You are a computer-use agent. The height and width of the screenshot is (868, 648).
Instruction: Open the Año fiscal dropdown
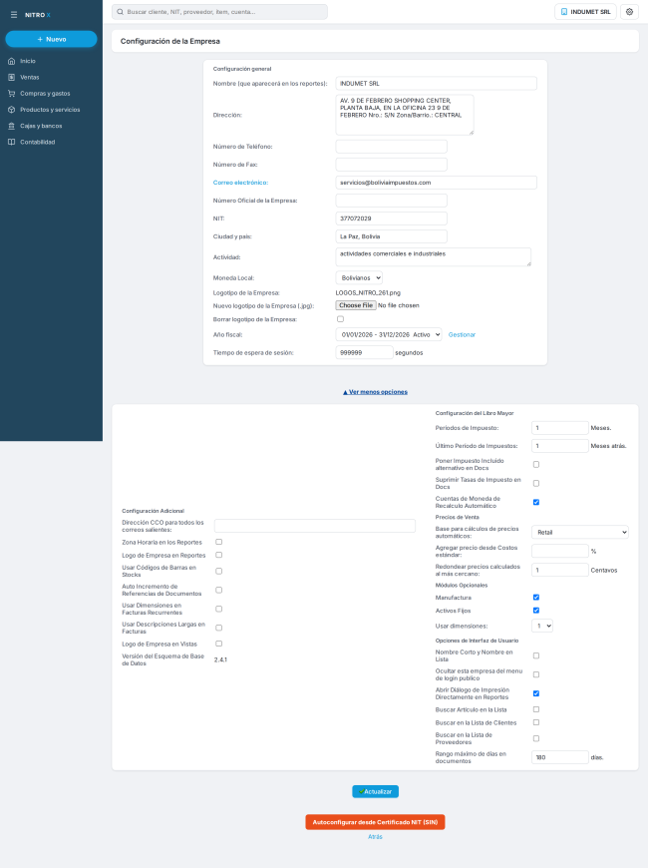point(389,334)
